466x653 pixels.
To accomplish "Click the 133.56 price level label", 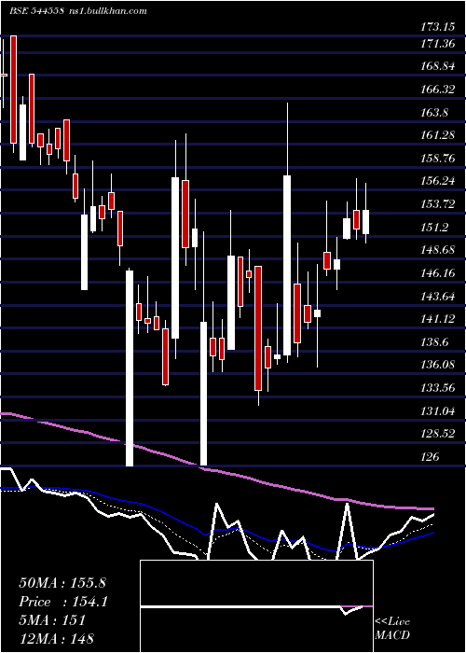I will click(437, 388).
